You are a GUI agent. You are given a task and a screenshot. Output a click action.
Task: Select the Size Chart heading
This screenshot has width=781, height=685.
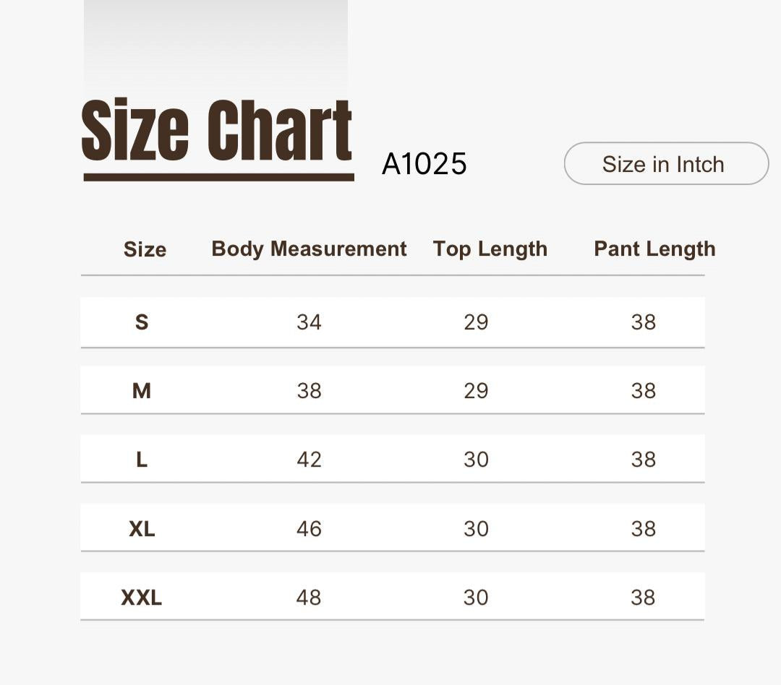click(217, 131)
